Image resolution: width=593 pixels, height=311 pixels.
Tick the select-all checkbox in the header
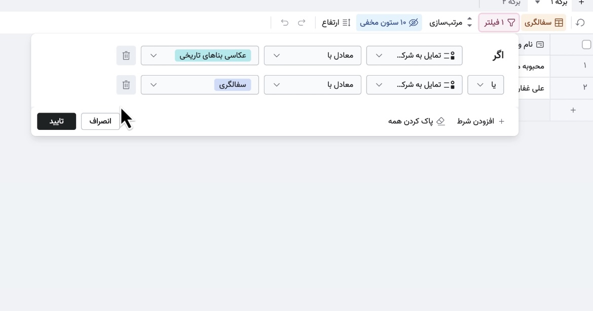pyautogui.click(x=586, y=45)
